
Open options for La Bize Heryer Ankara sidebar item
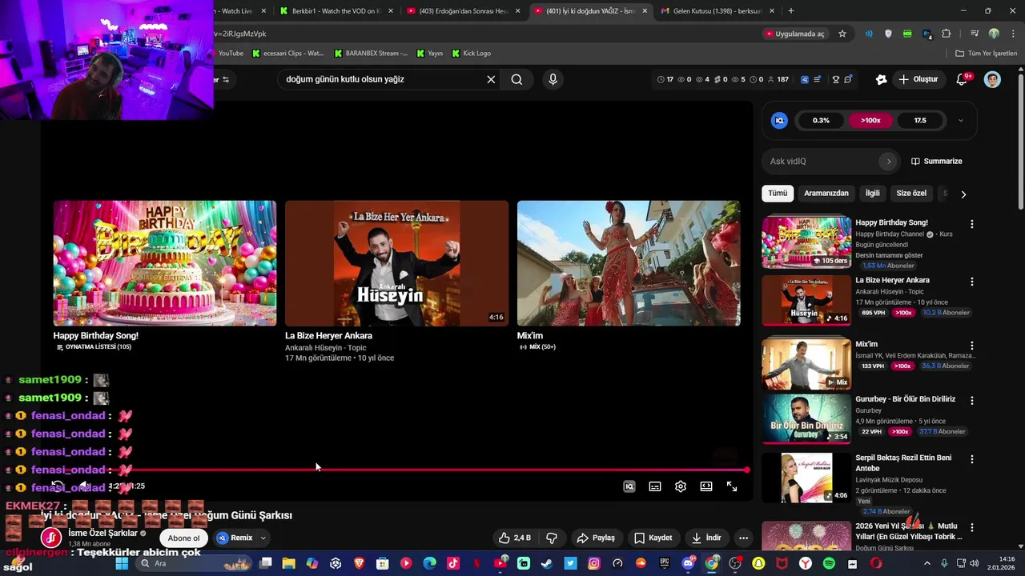click(972, 282)
